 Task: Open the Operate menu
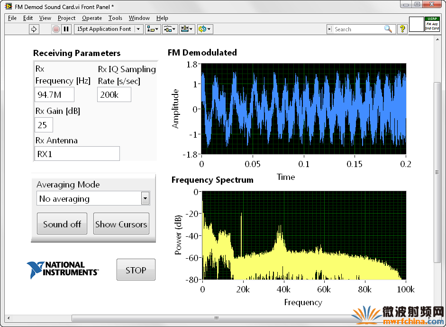(92, 18)
